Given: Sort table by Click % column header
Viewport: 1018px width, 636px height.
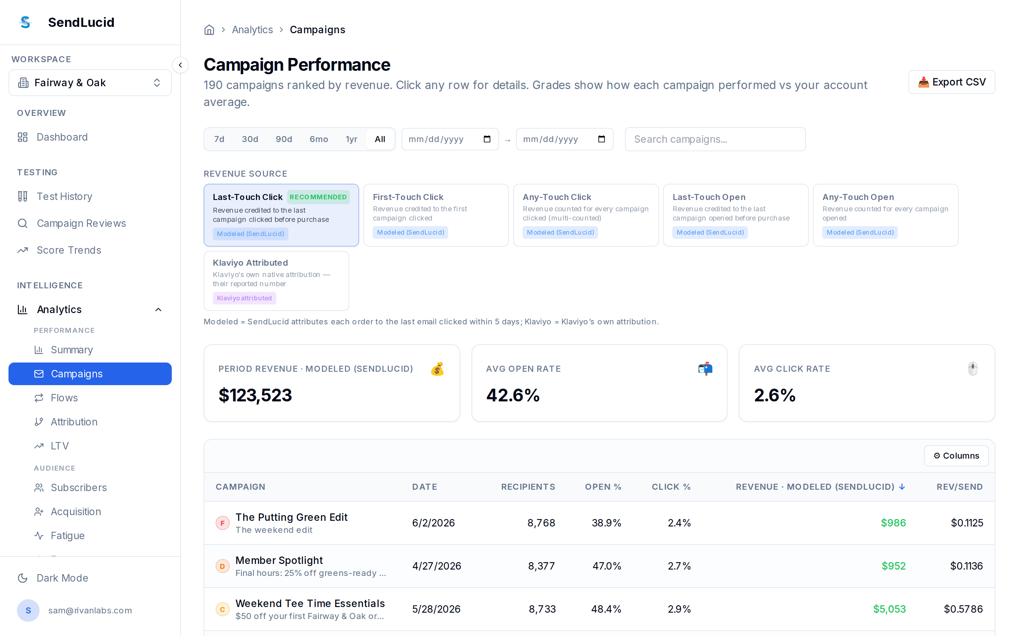Looking at the screenshot, I should point(671,487).
